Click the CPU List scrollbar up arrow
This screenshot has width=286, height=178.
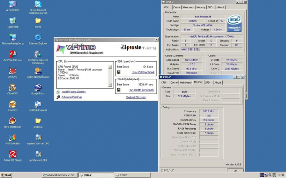tap(110, 67)
